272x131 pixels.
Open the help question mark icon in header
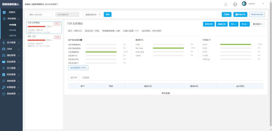point(235,4)
